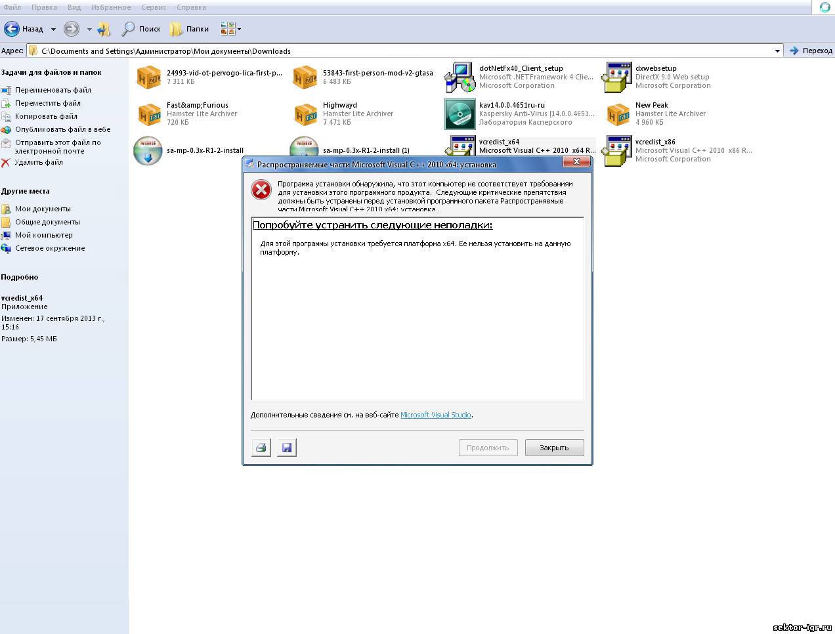Screen dimensions: 835x634
Task: Open the Файл menu
Action: click(12, 7)
